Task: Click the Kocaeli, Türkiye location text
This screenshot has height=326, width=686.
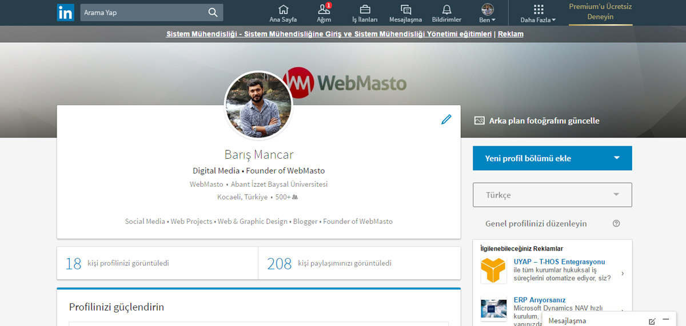Action: (x=242, y=197)
